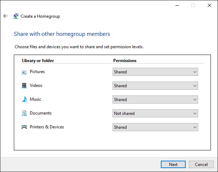Expand the Music permissions combo box
This screenshot has height=172, width=218.
tap(155, 100)
